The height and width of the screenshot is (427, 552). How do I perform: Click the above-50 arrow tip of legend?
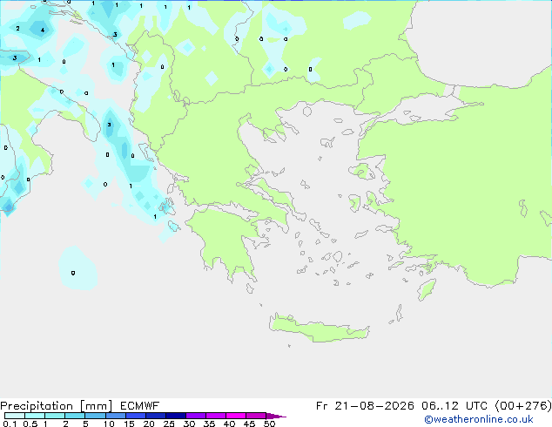pos(276,416)
